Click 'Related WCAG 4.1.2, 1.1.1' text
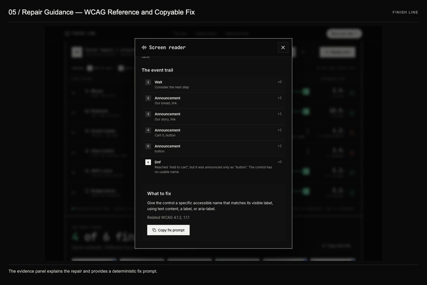 pos(168,218)
